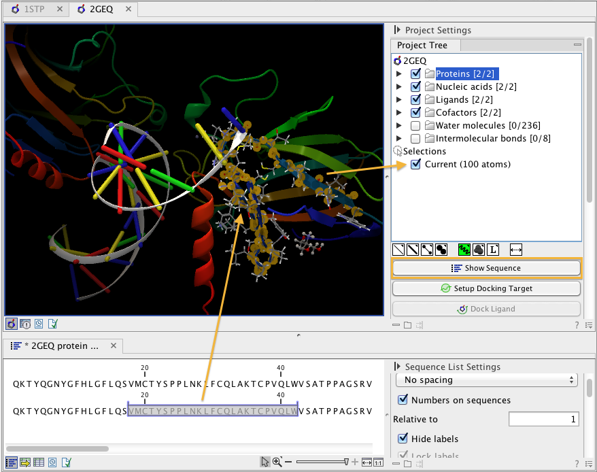Toggle the green backbone cartoon style icon
597x472 pixels.
[464, 250]
